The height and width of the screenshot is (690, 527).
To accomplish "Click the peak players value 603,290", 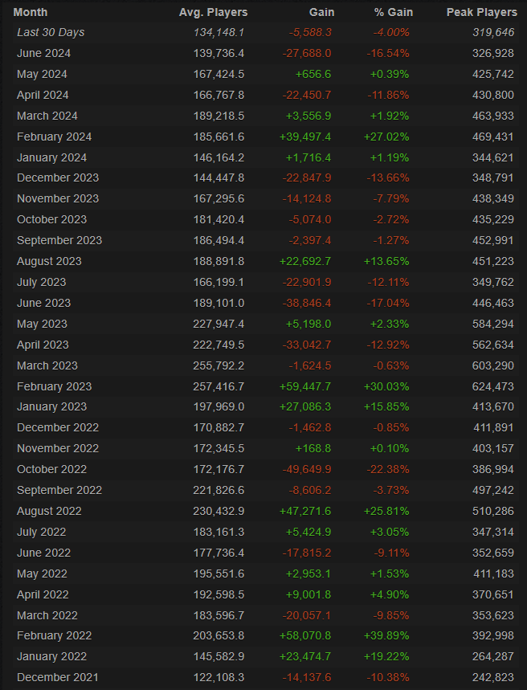I will (x=493, y=365).
